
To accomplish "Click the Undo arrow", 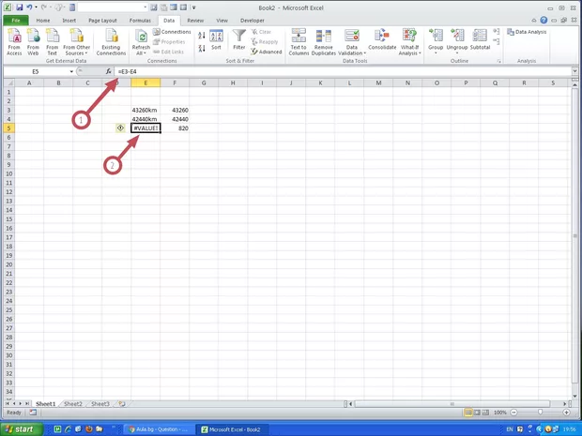I will pos(29,8).
